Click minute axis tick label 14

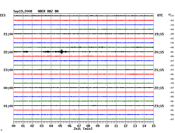pos(144,126)
